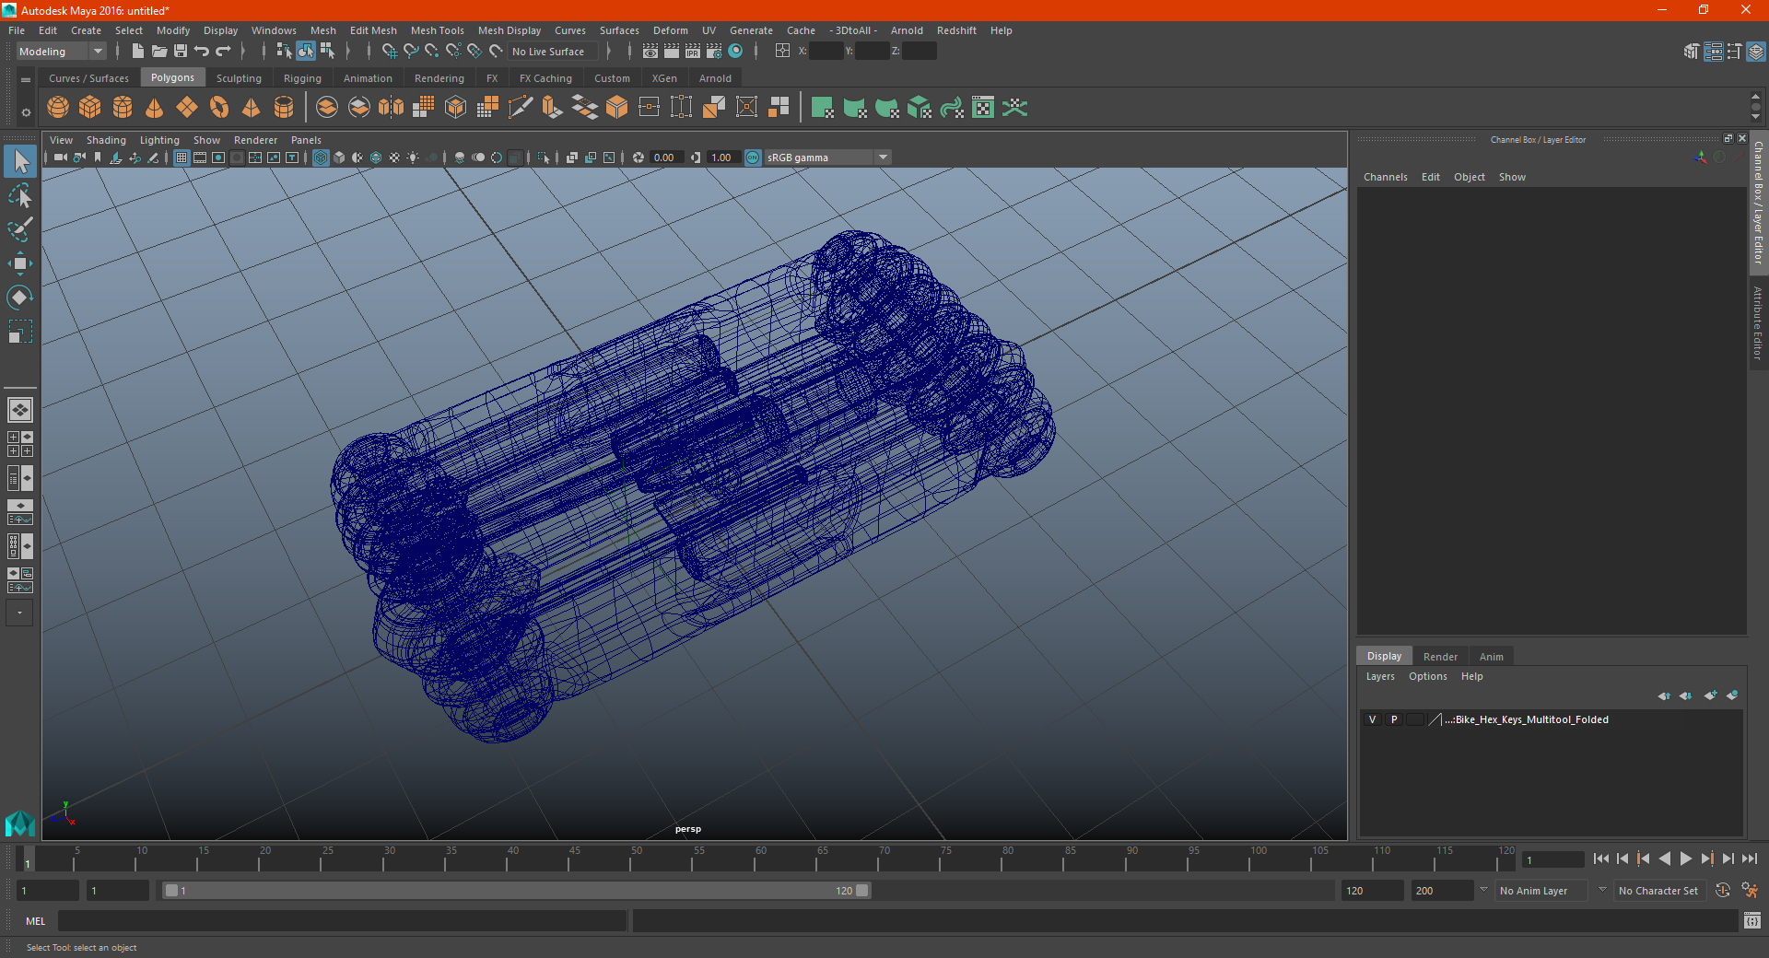The width and height of the screenshot is (1769, 958).
Task: Activate the Scale tool in toolbox
Action: tap(20, 331)
